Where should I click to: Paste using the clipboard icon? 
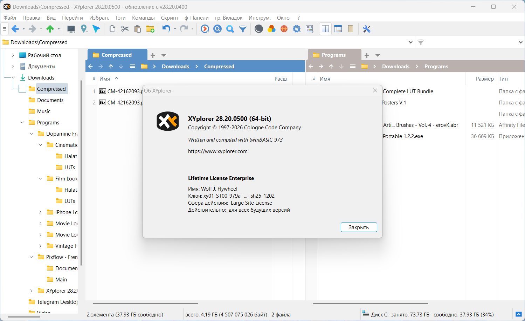138,29
